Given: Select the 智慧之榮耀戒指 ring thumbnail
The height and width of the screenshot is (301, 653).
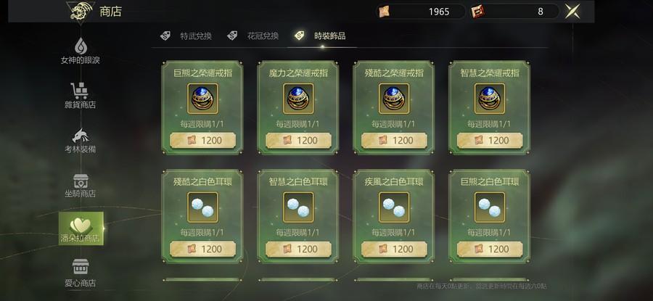Looking at the screenshot, I should coord(490,98).
